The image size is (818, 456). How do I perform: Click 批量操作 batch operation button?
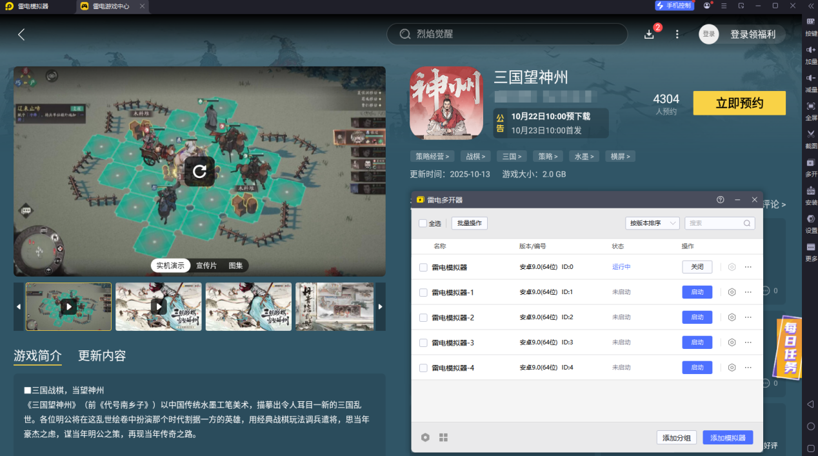tap(470, 223)
